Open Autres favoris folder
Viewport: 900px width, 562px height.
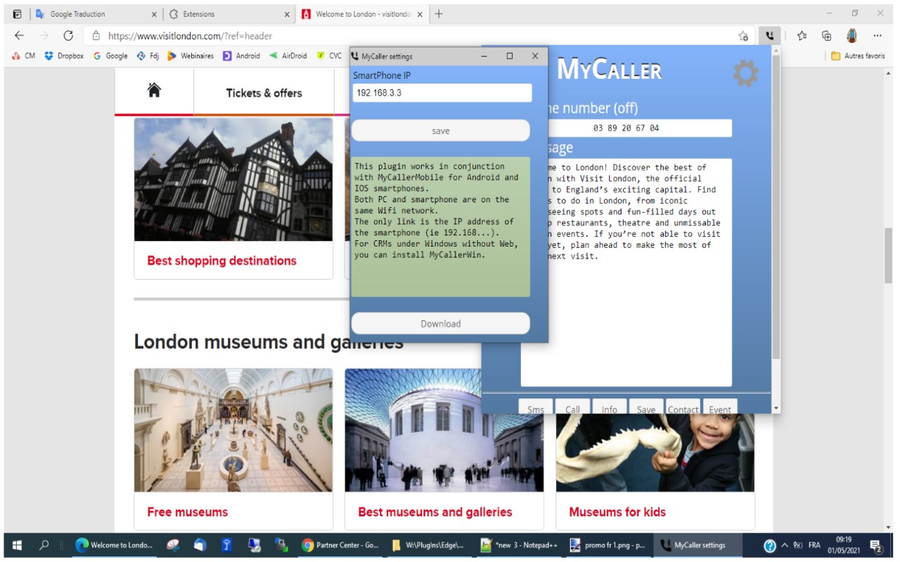(x=858, y=56)
